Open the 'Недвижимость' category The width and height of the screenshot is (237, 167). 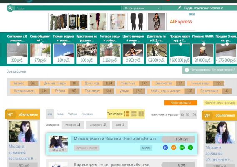[x=30, y=91]
